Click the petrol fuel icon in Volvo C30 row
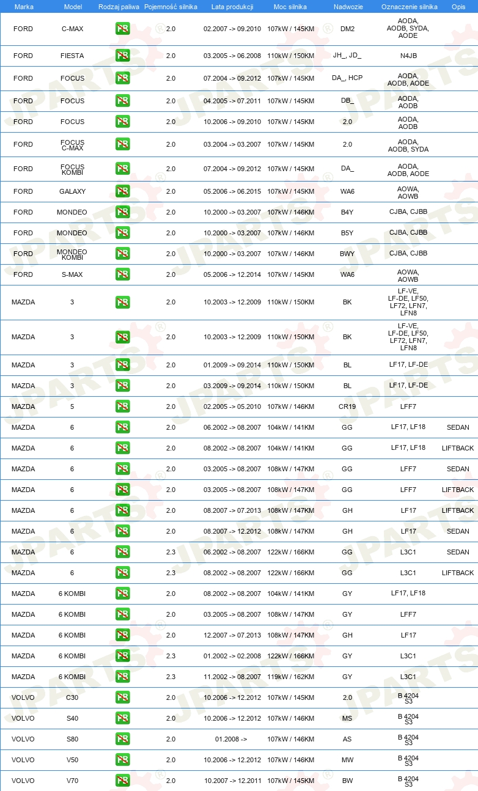This screenshot has height=791, width=478. 123,697
